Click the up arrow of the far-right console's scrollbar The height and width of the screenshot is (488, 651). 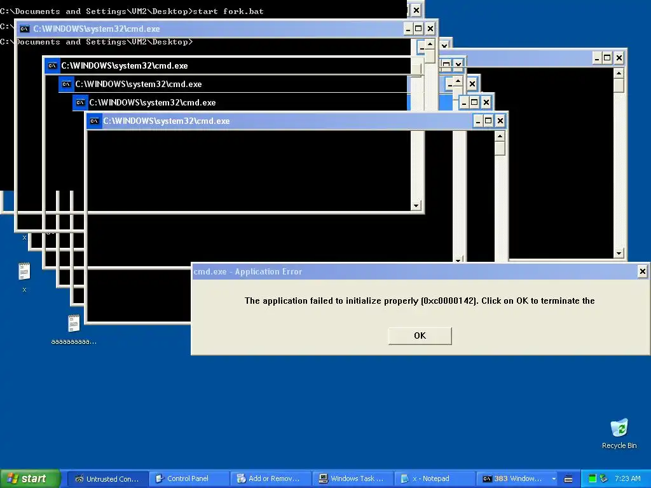pos(619,74)
